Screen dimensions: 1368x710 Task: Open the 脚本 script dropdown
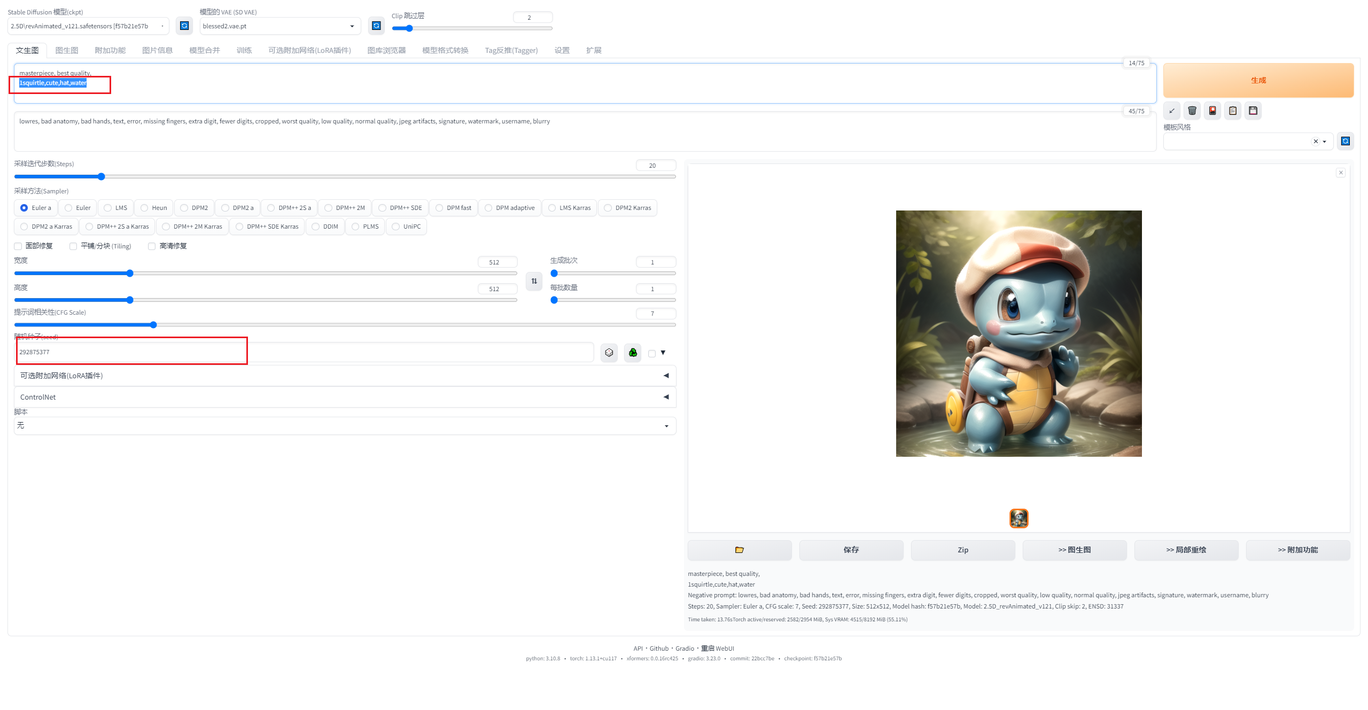click(x=345, y=426)
